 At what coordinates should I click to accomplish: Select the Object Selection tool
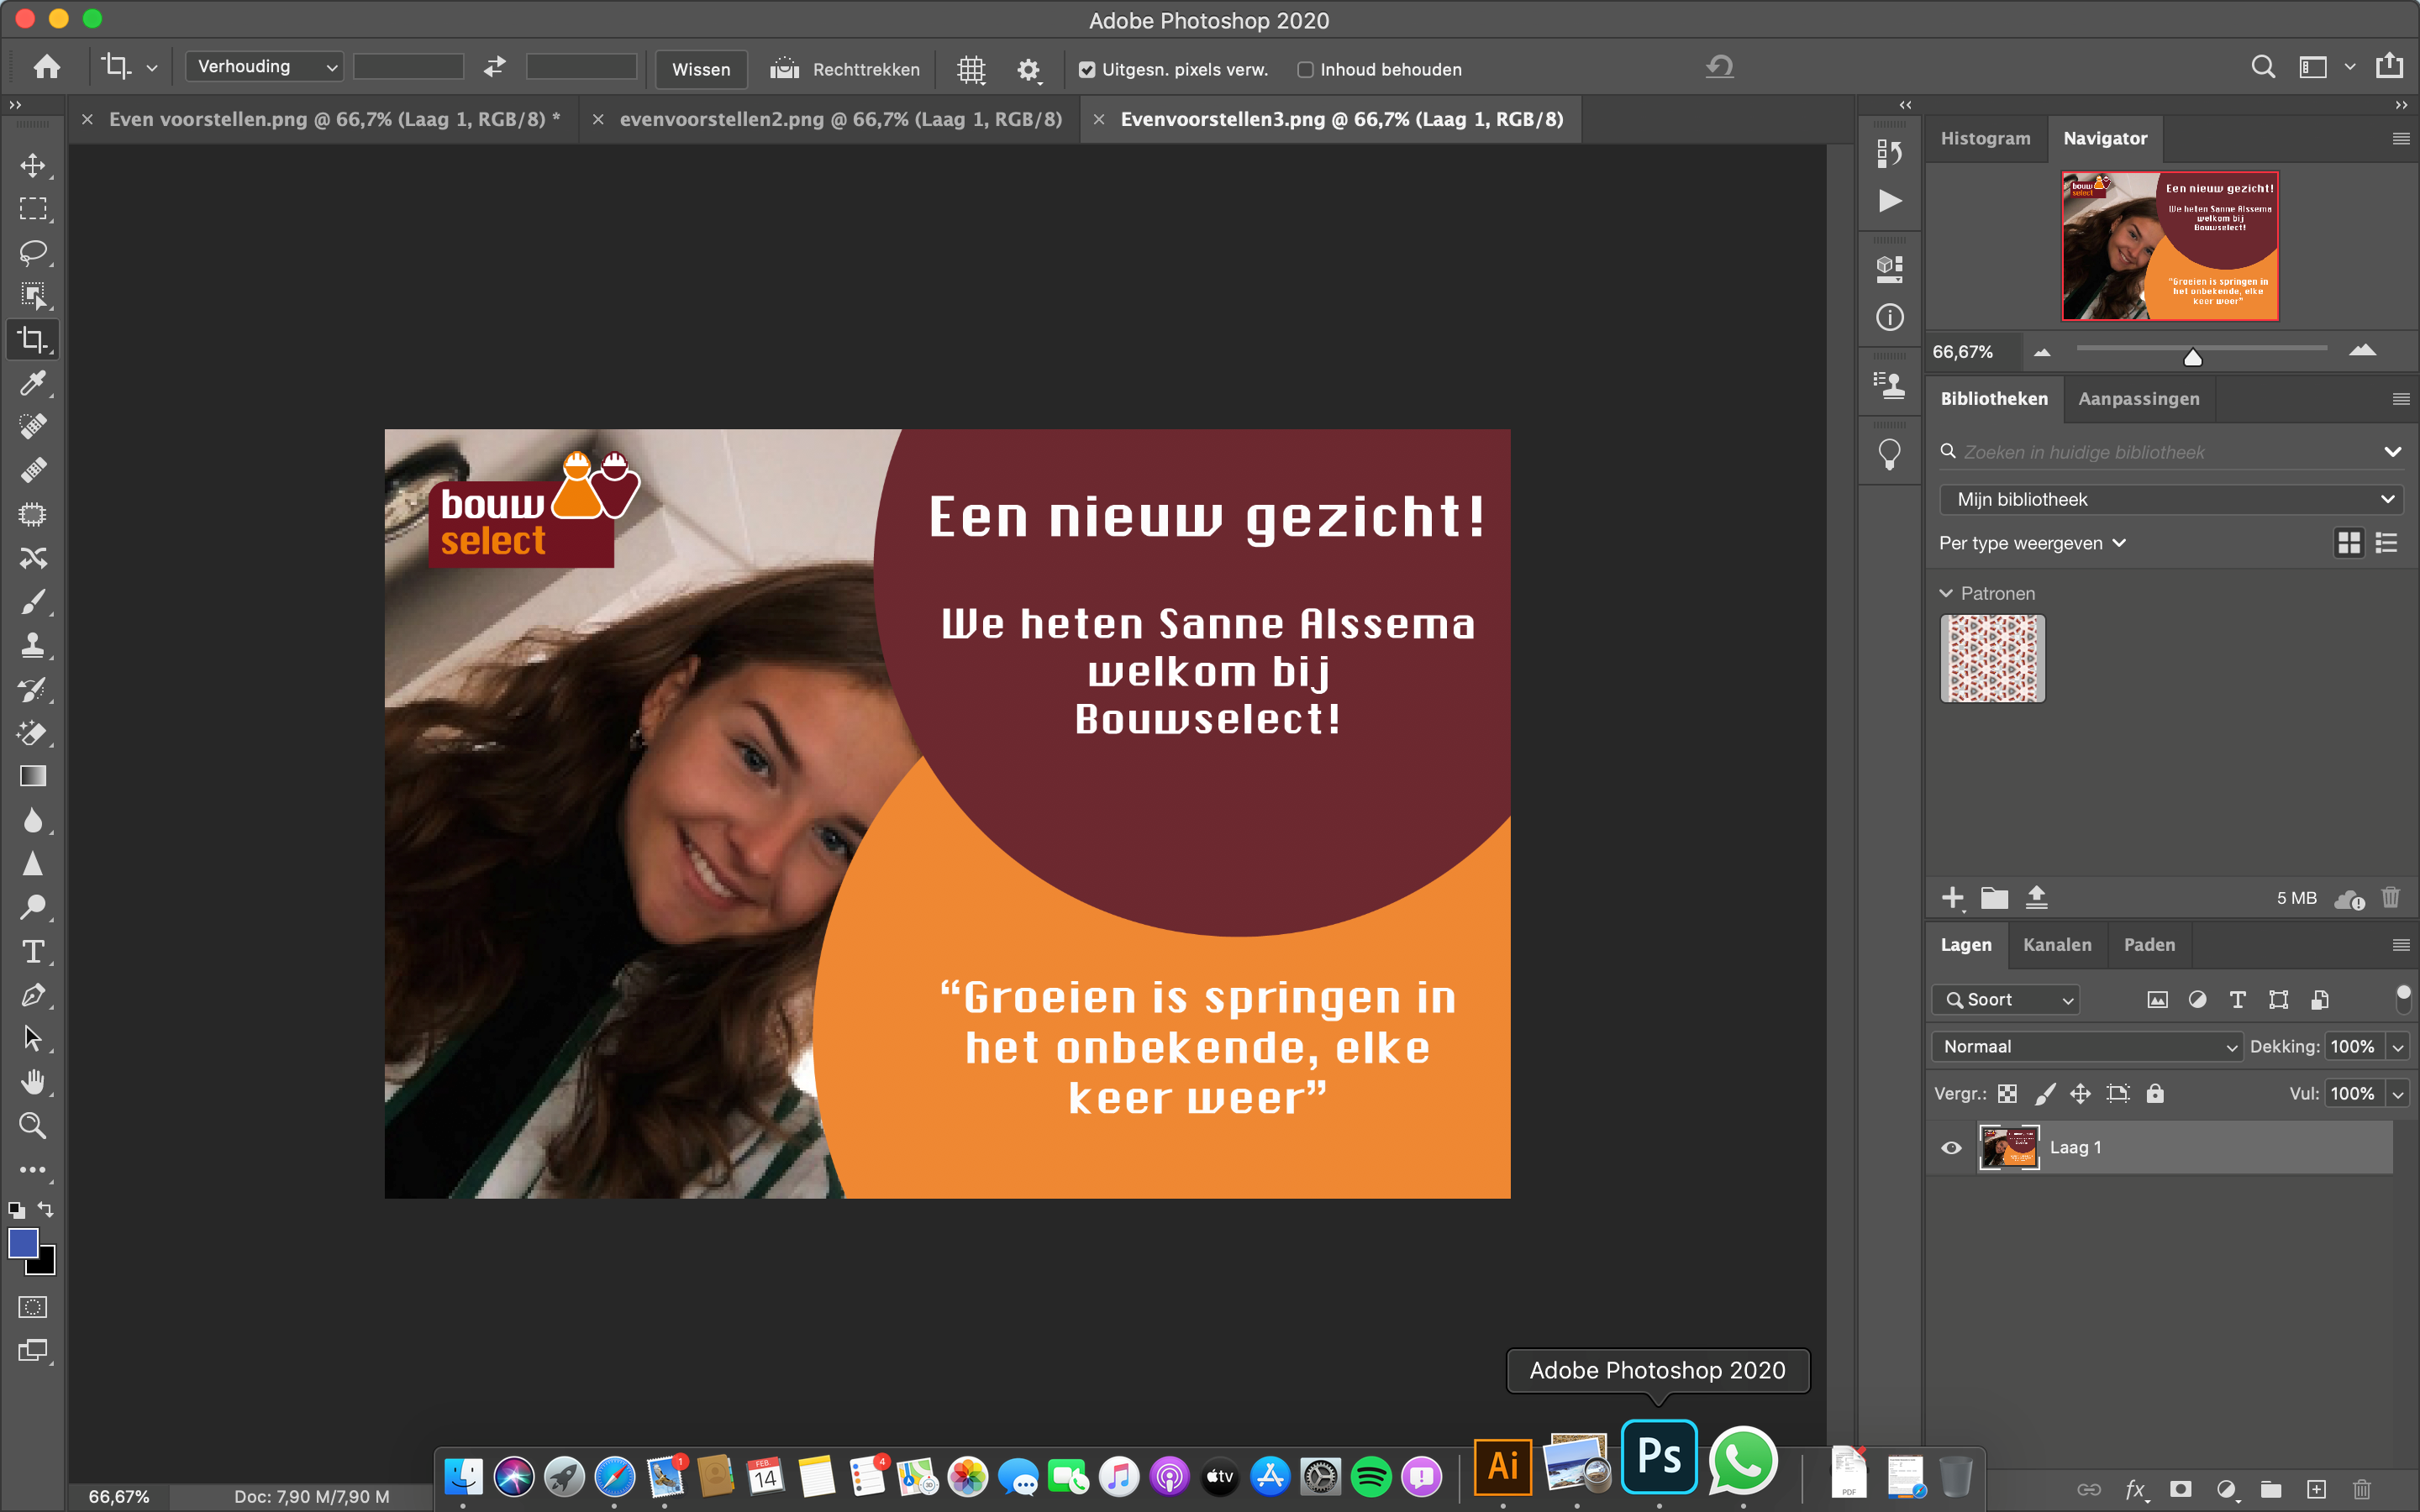[x=33, y=296]
